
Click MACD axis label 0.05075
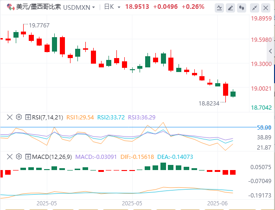point(261,167)
